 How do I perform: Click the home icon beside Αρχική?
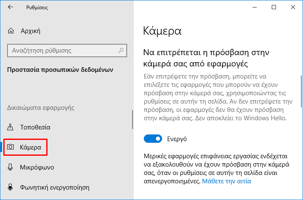[x=11, y=31]
